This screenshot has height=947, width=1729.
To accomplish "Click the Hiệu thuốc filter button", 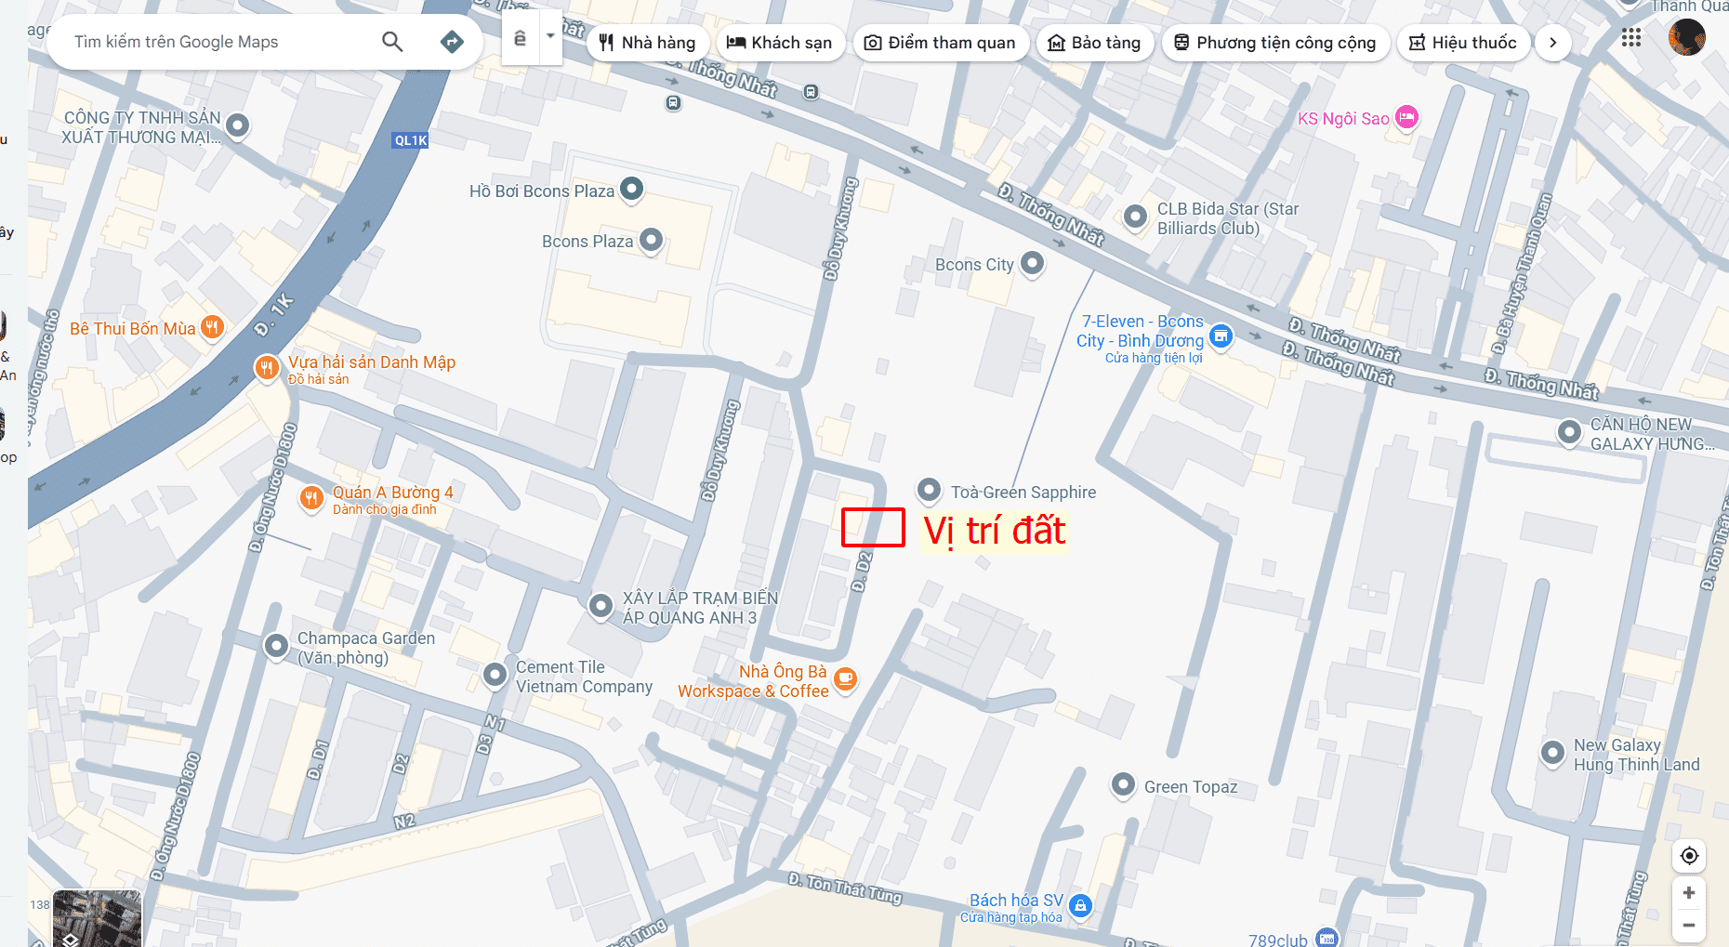I will coord(1463,43).
